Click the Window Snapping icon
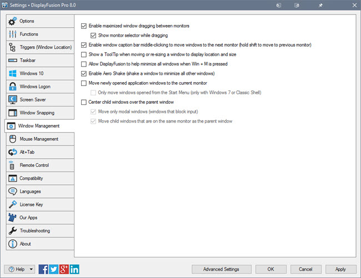Viewport: 361px width, 278px height. pos(13,113)
